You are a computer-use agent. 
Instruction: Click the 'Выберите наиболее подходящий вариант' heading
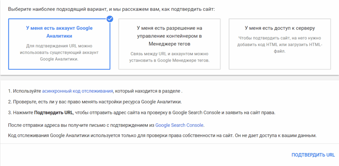(x=111, y=9)
